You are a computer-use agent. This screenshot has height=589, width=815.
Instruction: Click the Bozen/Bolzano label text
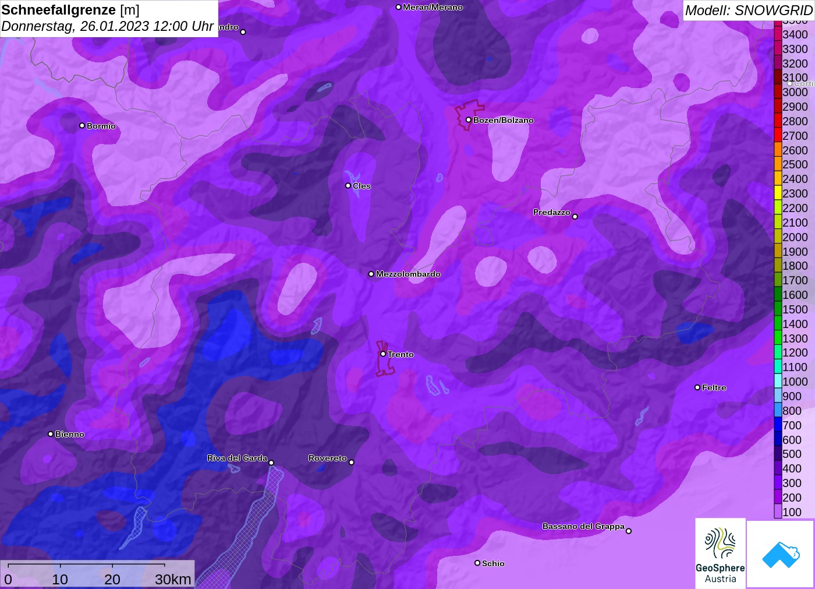coord(504,120)
